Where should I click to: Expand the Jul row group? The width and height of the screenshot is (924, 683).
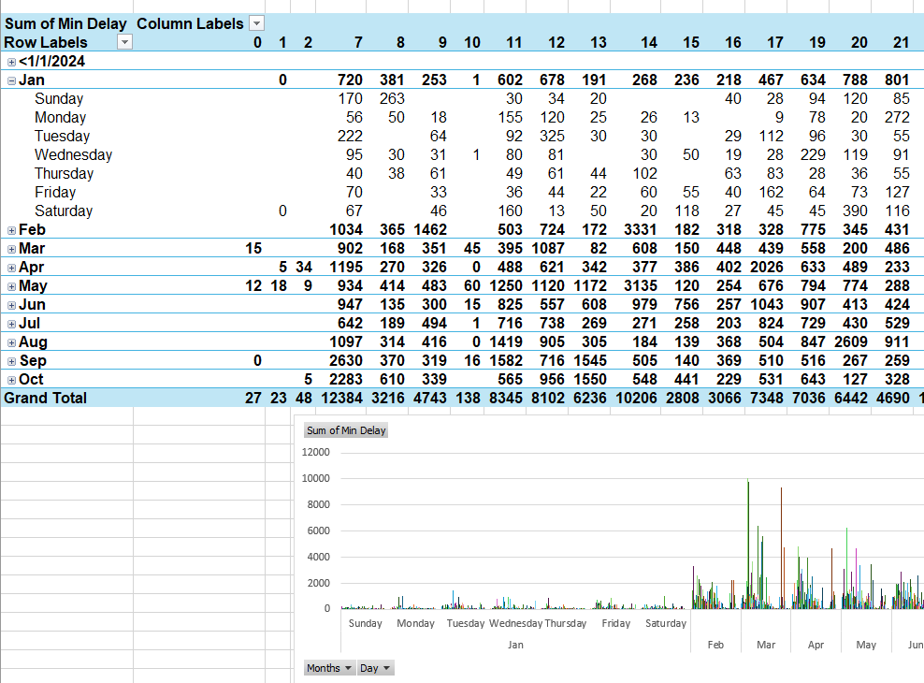[11, 324]
